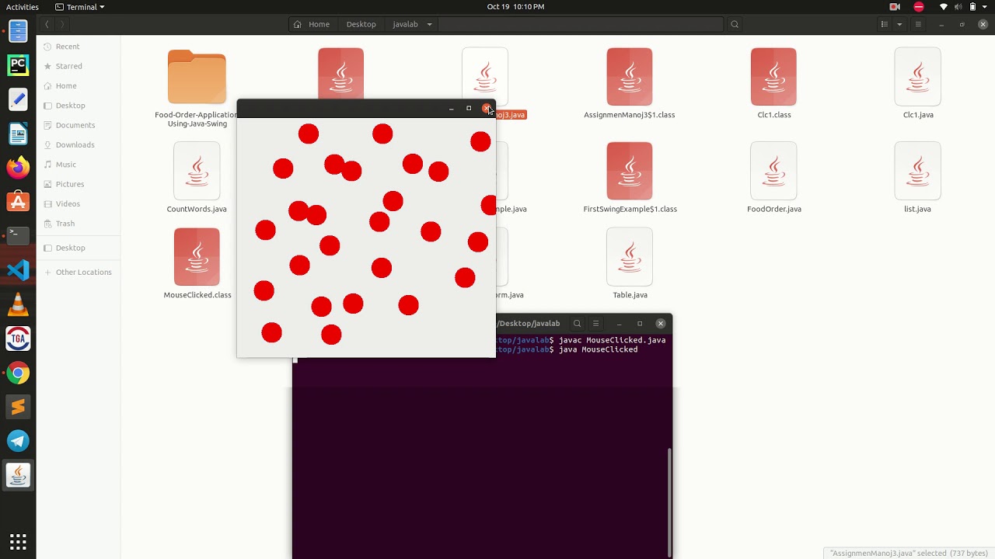This screenshot has width=995, height=559.
Task: Open Google Chrome from the dock
Action: (x=18, y=373)
